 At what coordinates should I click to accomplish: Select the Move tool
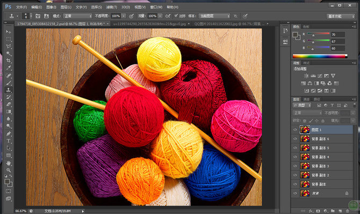point(9,32)
